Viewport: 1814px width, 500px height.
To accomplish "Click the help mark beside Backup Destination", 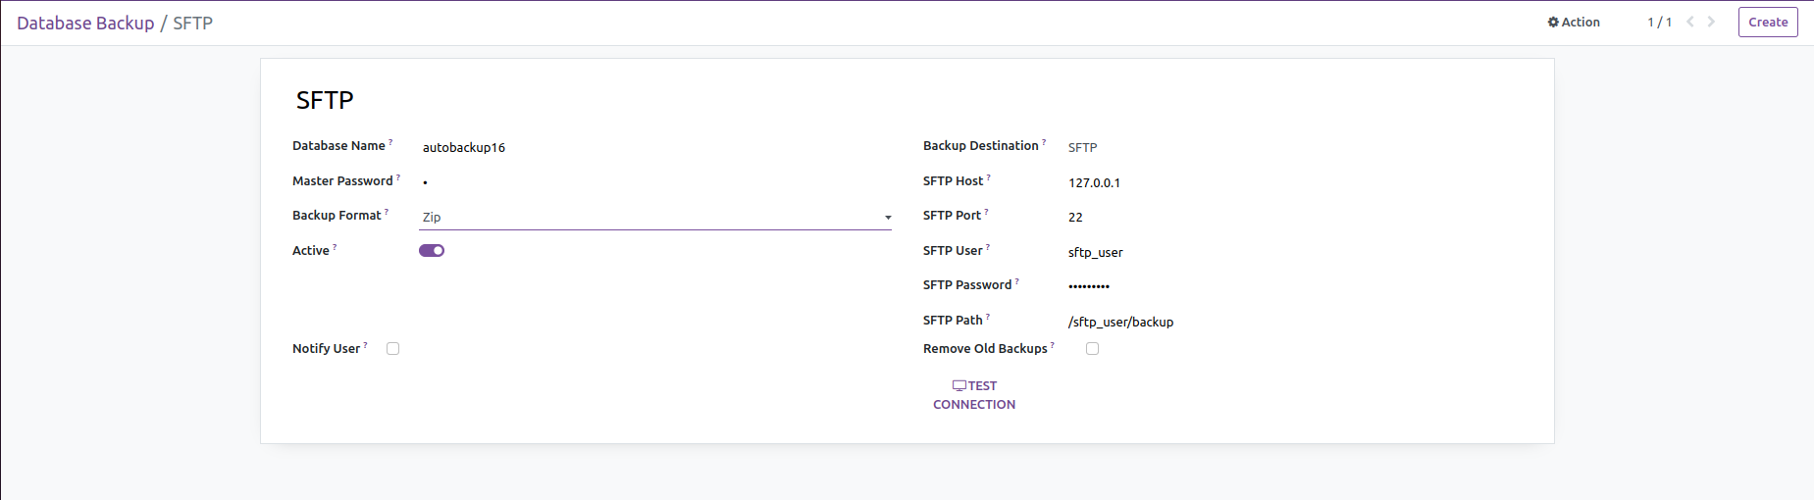I will pyautogui.click(x=1044, y=142).
